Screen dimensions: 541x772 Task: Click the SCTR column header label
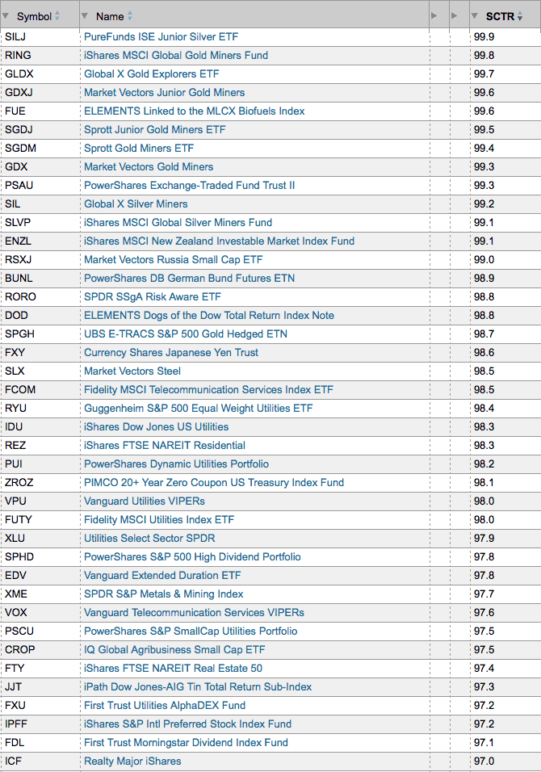500,16
